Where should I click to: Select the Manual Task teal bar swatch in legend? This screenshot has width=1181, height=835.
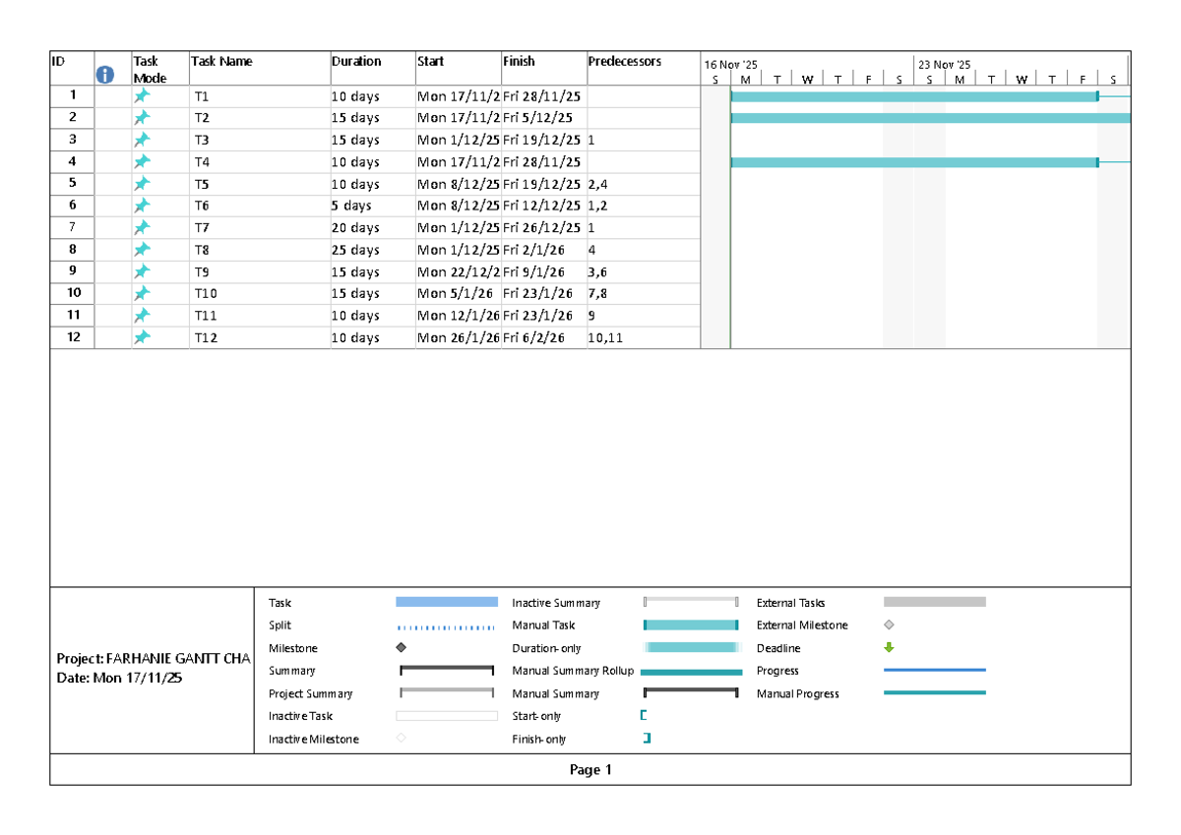tap(689, 625)
